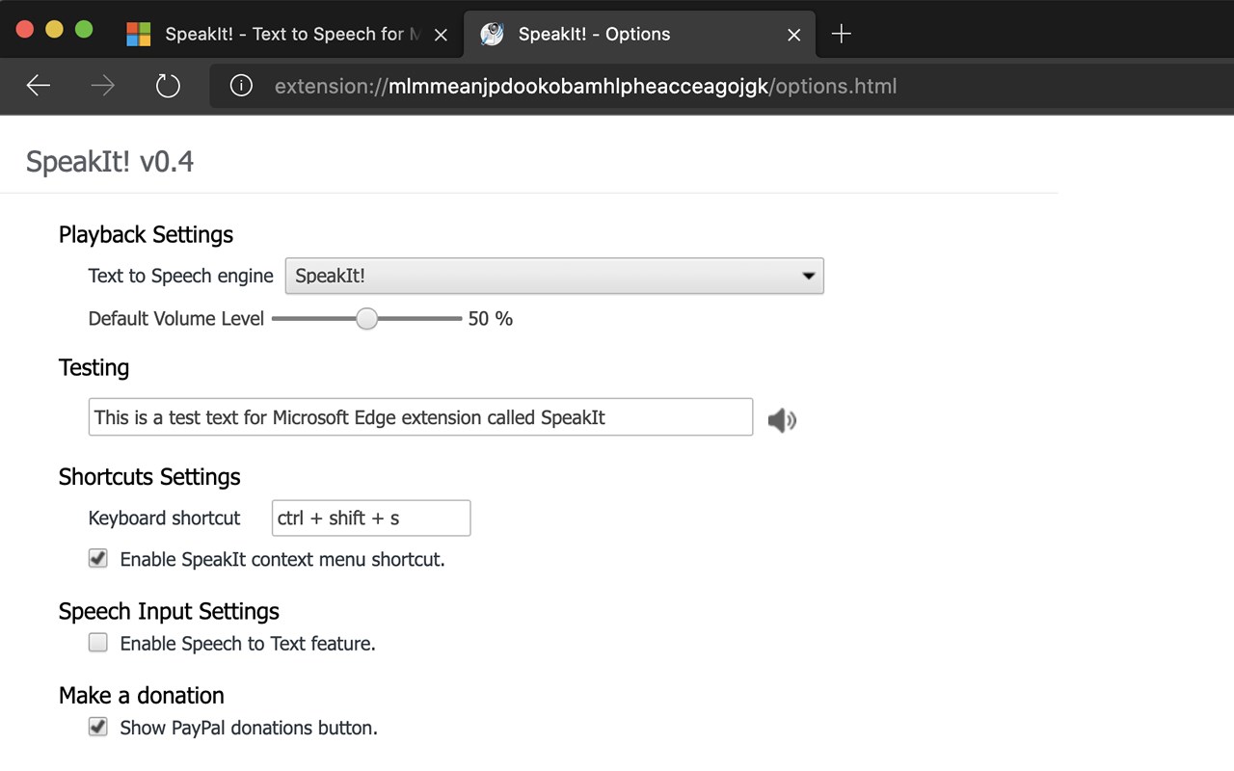Select the SpeakIt! - Options tab

click(617, 35)
